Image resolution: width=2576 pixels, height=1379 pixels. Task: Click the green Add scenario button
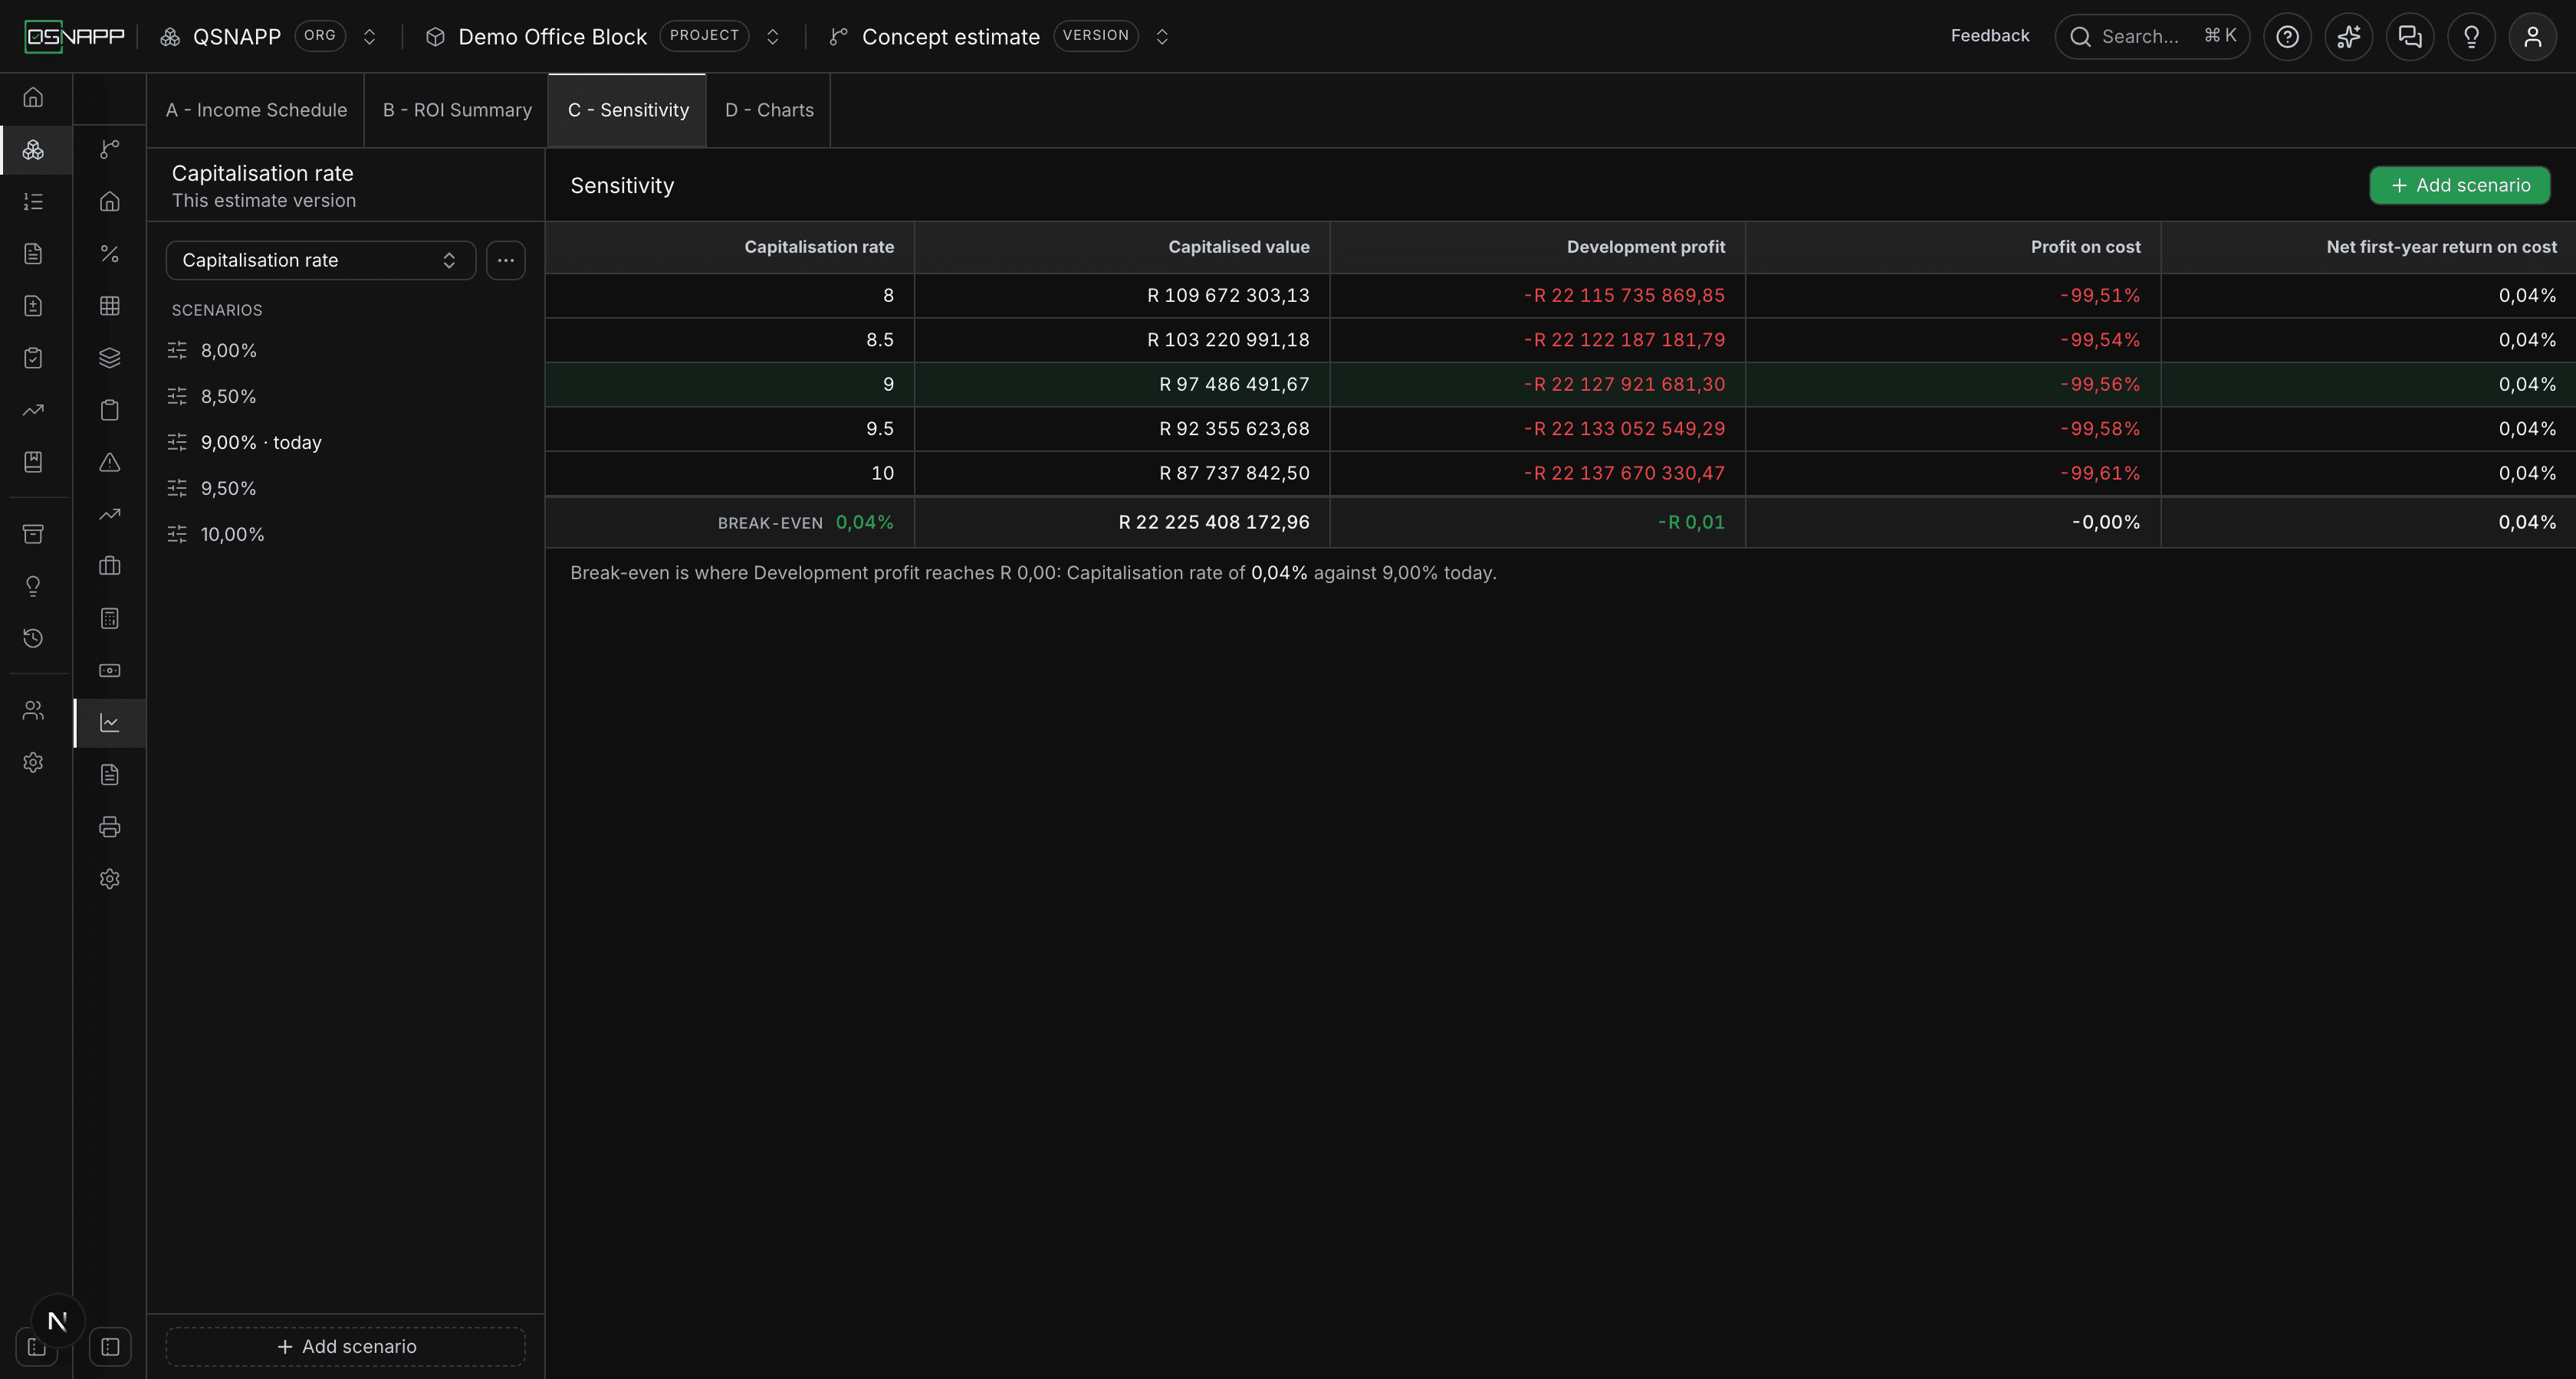click(2460, 185)
